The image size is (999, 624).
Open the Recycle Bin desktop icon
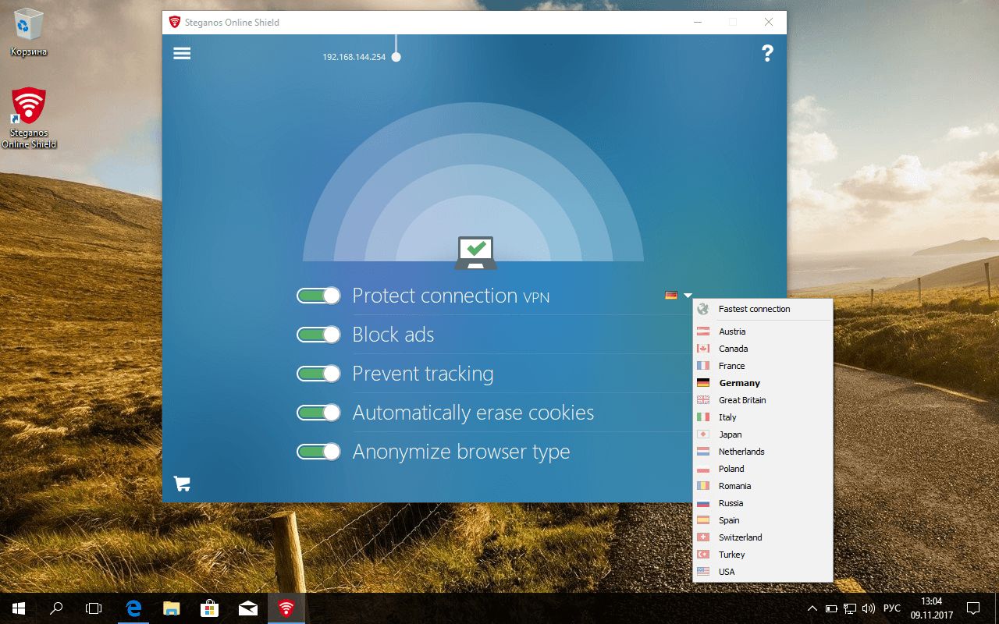[29, 33]
